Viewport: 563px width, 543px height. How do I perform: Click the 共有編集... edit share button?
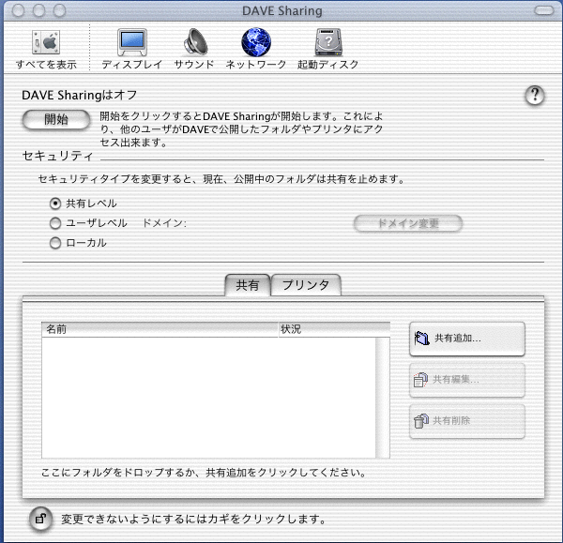467,380
